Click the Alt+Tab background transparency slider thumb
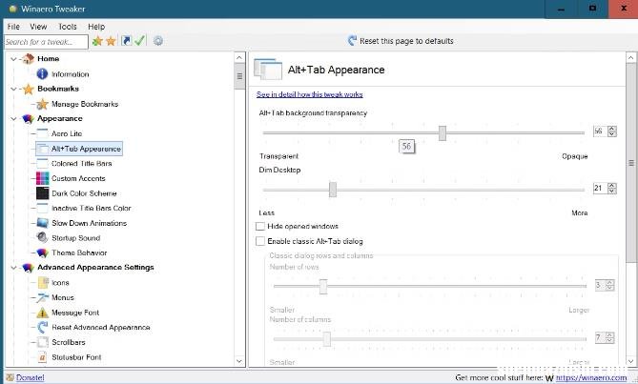638x384 pixels. tap(442, 132)
